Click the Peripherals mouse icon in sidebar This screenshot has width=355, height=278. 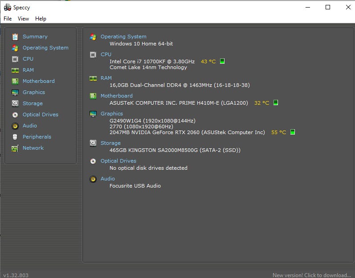tap(15, 137)
